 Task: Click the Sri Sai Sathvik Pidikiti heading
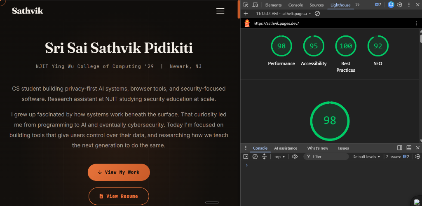pos(119,48)
